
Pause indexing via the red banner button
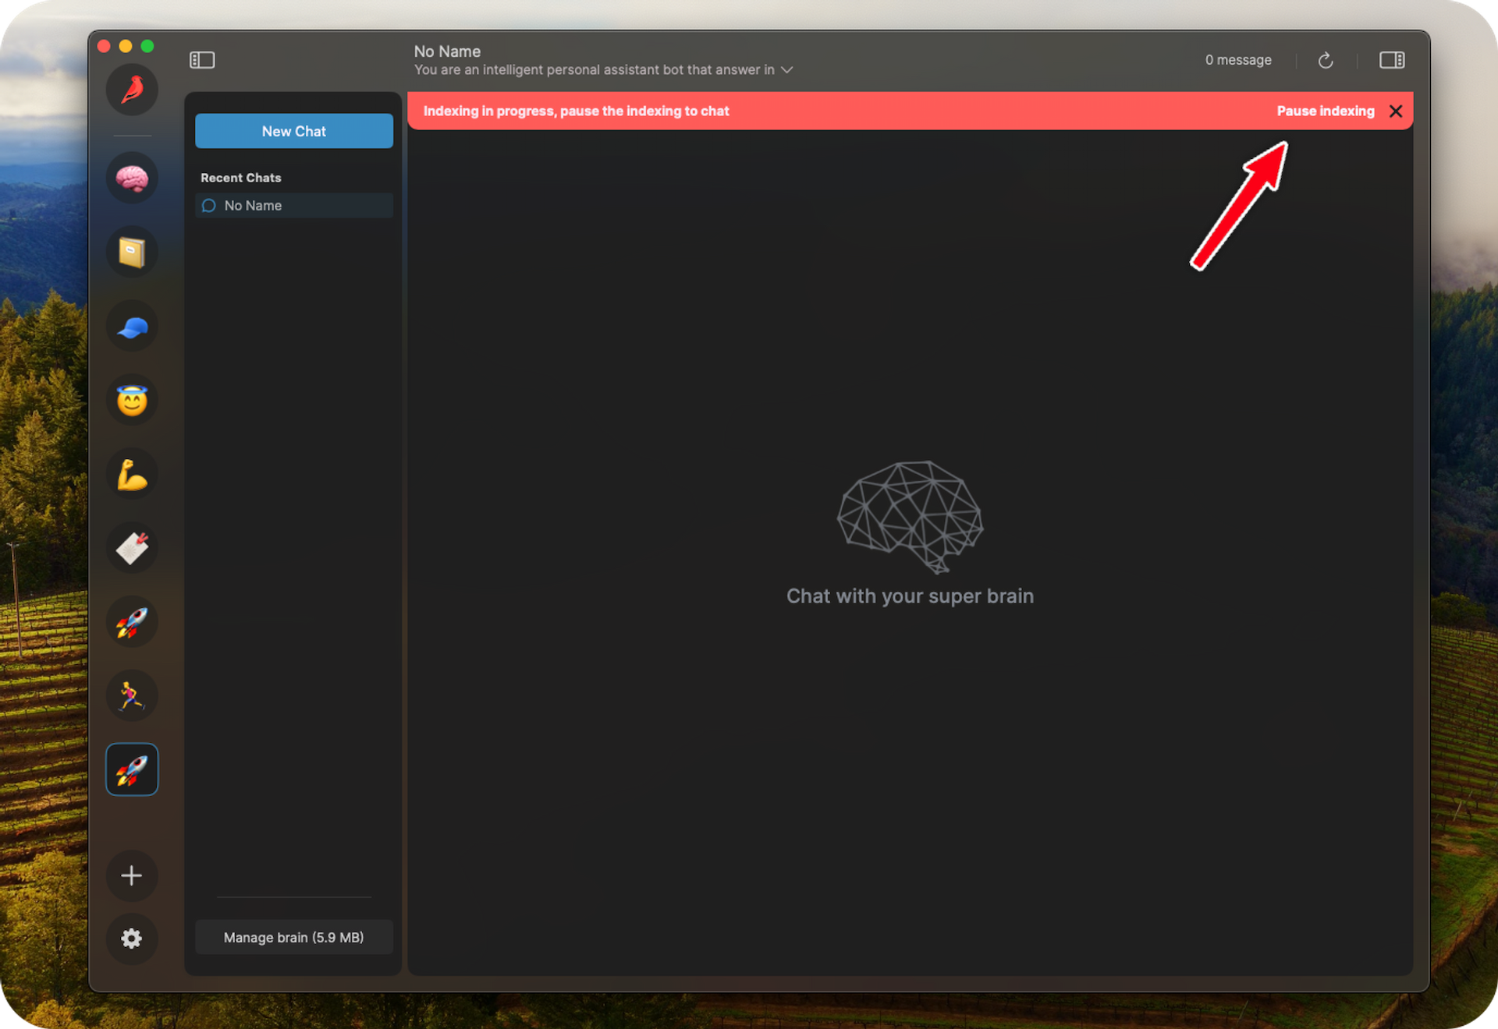(1325, 110)
